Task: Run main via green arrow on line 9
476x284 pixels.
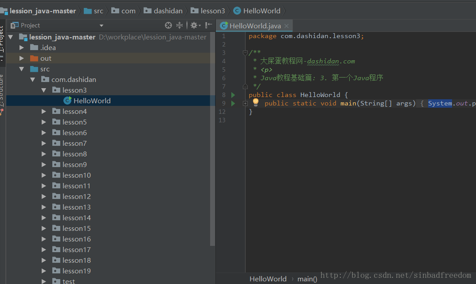Action: tap(233, 104)
